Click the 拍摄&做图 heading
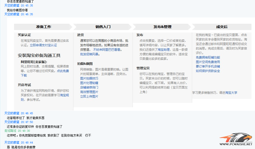 (x=85, y=64)
